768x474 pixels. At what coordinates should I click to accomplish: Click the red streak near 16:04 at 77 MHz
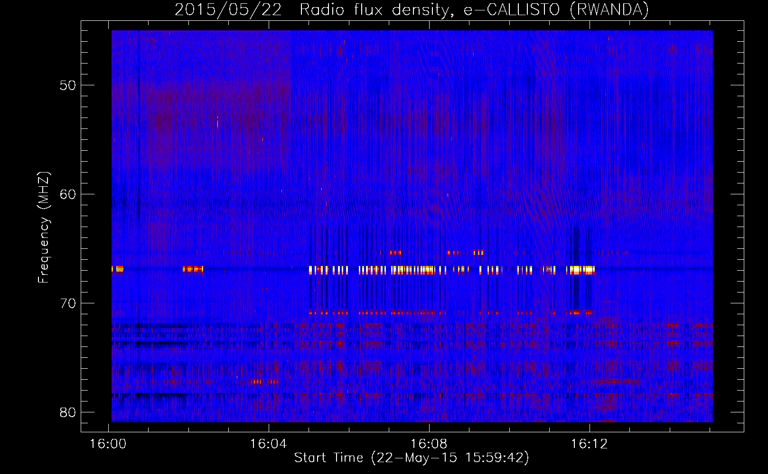tap(264, 382)
